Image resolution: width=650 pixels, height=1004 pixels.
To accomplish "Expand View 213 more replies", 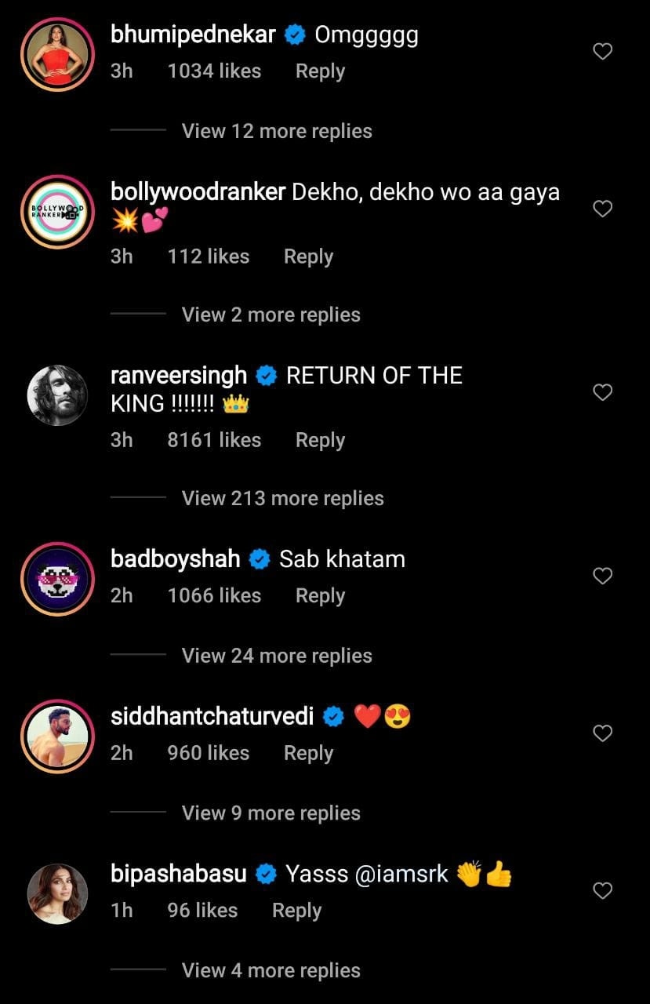I will pos(282,498).
